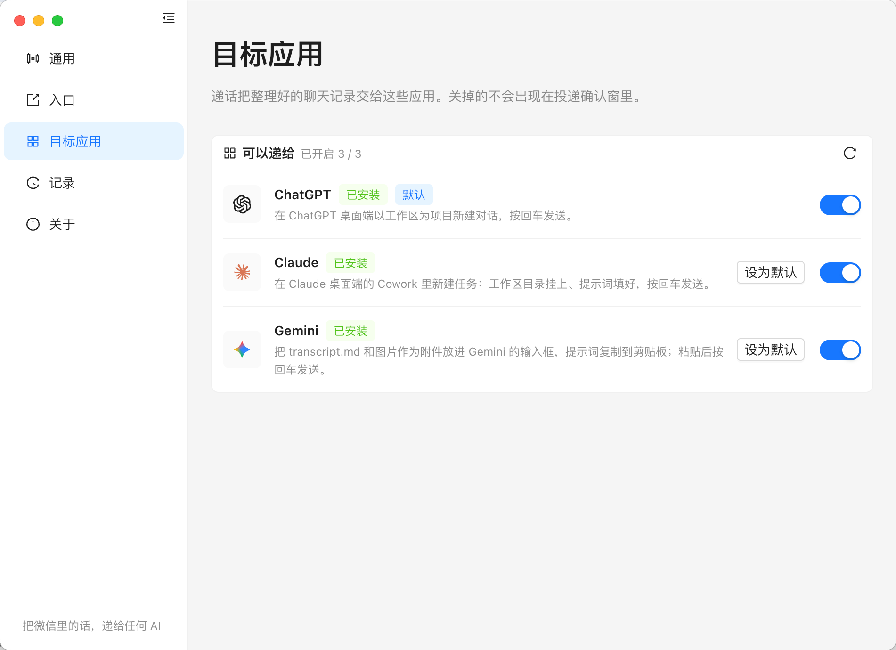Click the Gemini sparkle app icon
896x650 pixels.
[x=242, y=349]
